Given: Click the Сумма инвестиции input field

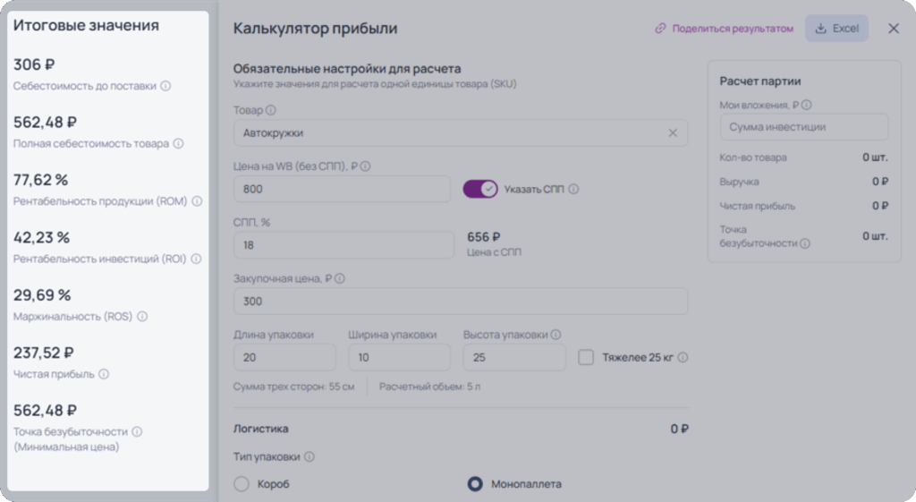Looking at the screenshot, I should [804, 127].
